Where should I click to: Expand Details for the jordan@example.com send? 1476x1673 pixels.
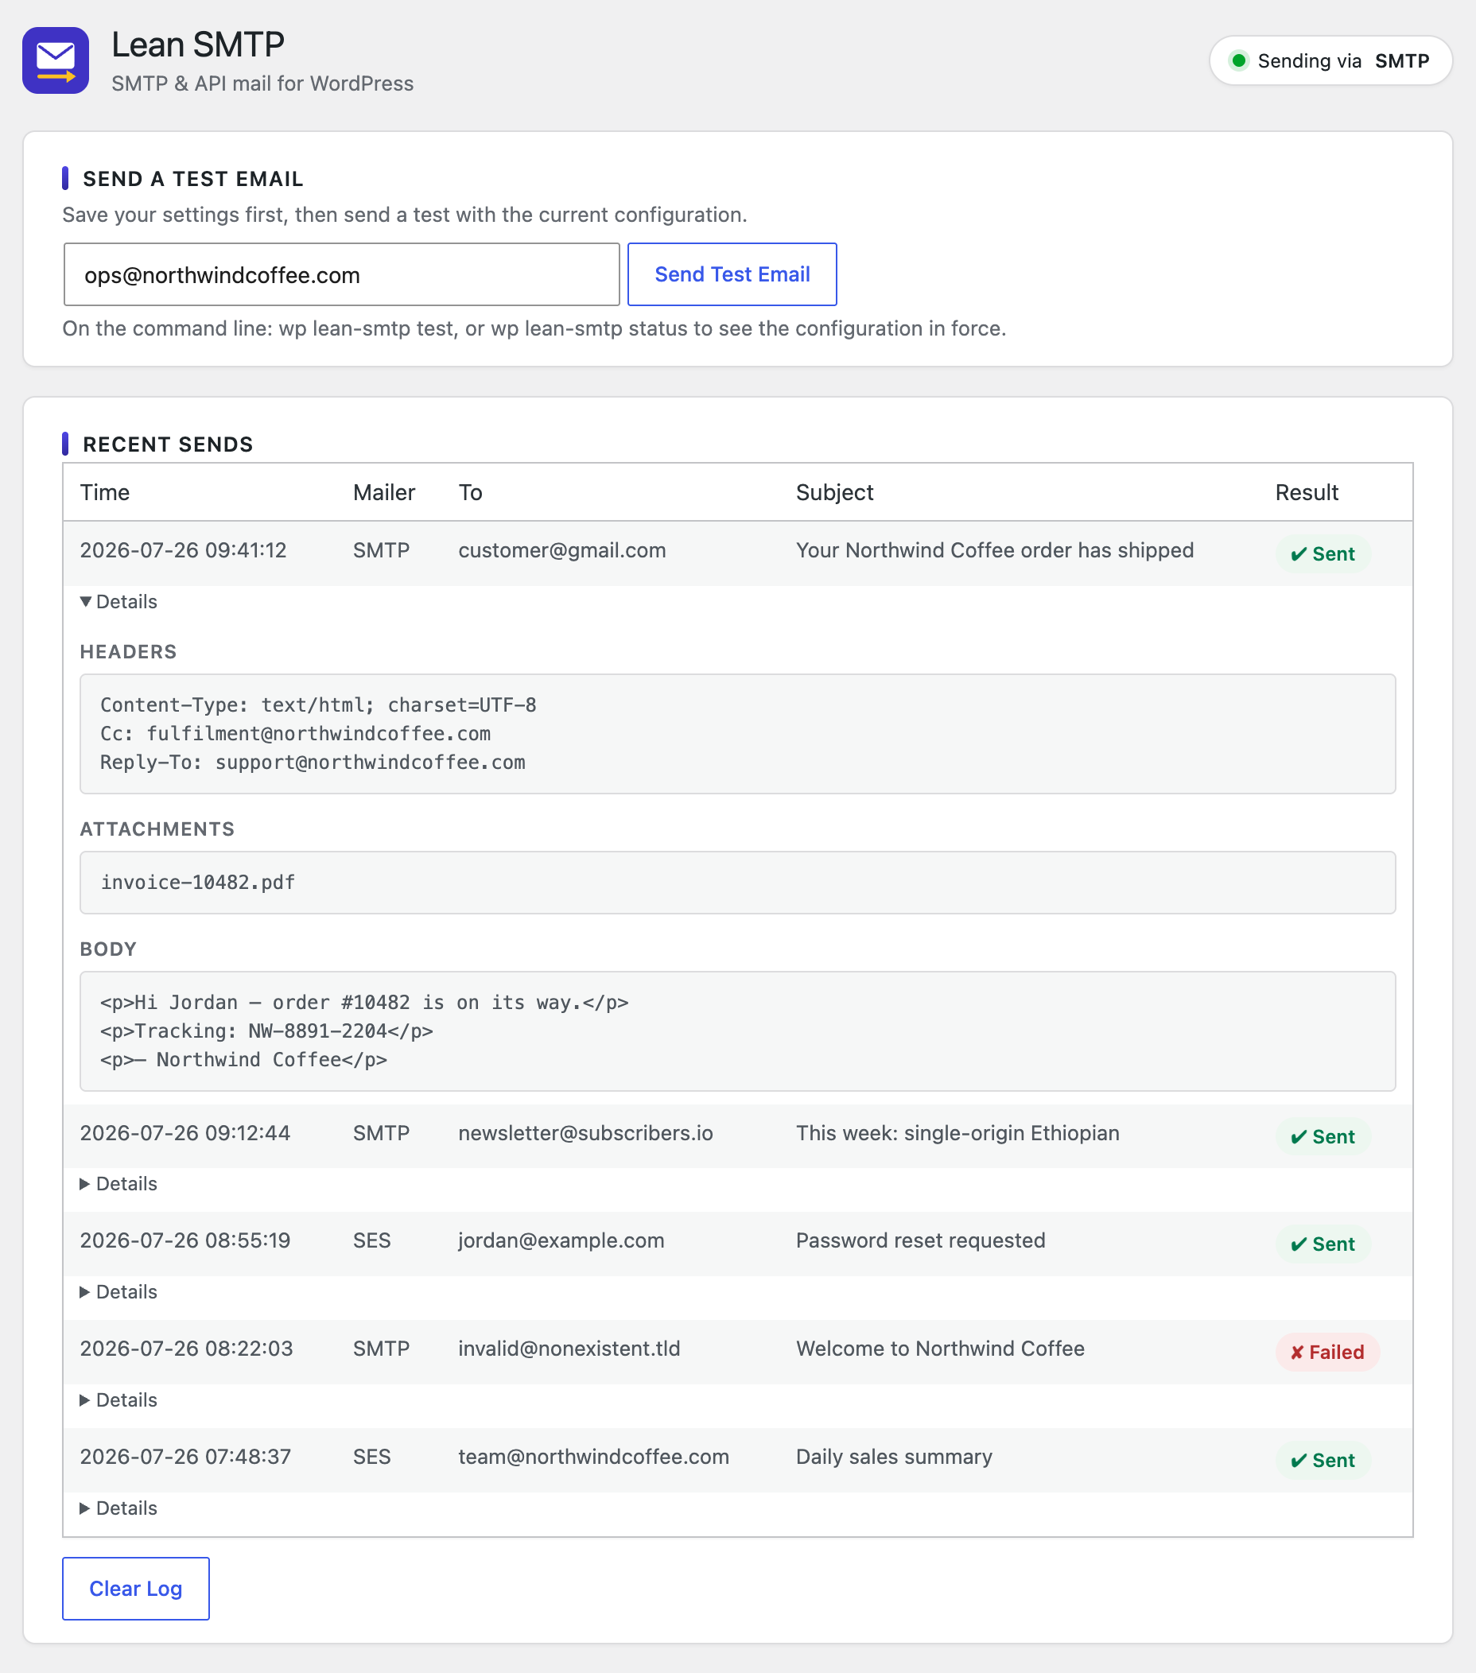(118, 1291)
